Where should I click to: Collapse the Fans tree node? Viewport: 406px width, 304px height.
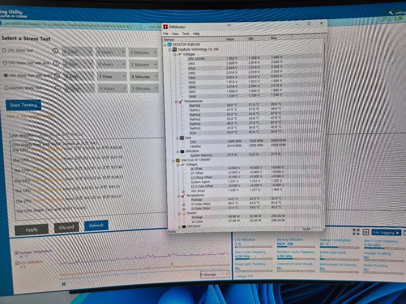point(177,138)
